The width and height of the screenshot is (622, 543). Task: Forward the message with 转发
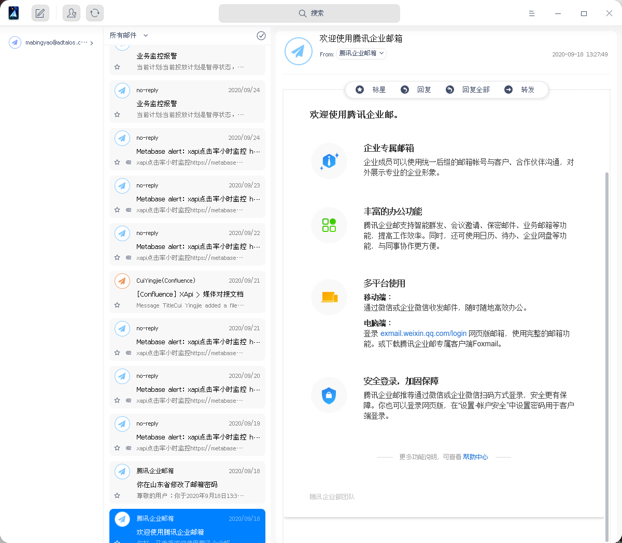519,90
